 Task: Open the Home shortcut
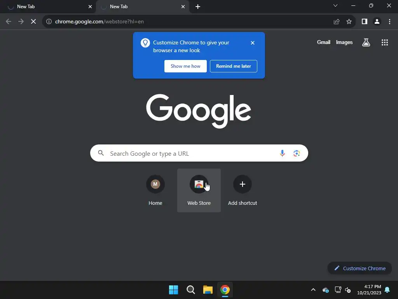[x=155, y=190]
